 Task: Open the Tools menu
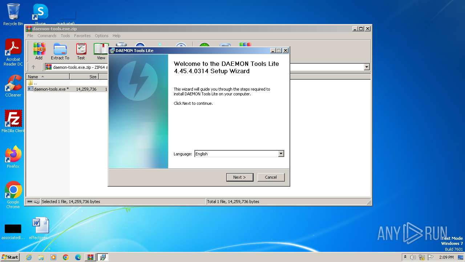pyautogui.click(x=65, y=36)
